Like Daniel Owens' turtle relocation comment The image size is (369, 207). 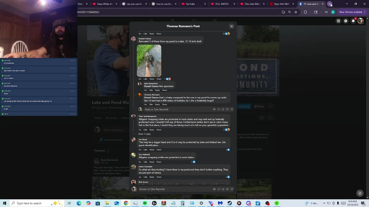click(x=145, y=79)
